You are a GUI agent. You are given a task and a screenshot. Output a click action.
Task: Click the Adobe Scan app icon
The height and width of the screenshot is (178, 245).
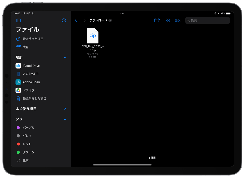18,82
